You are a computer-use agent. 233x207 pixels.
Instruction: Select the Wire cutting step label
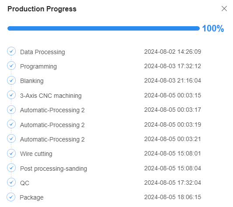point(36,154)
